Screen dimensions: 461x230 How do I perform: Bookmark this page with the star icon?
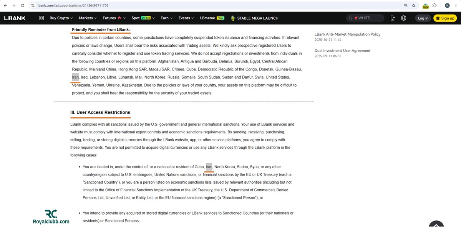[414, 6]
